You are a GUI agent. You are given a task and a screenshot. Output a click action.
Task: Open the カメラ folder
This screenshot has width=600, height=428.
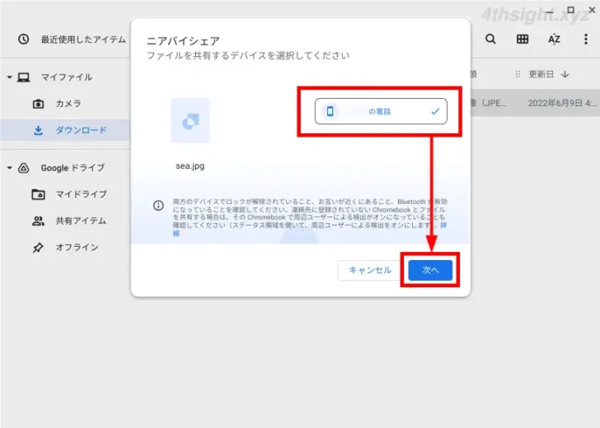68,104
